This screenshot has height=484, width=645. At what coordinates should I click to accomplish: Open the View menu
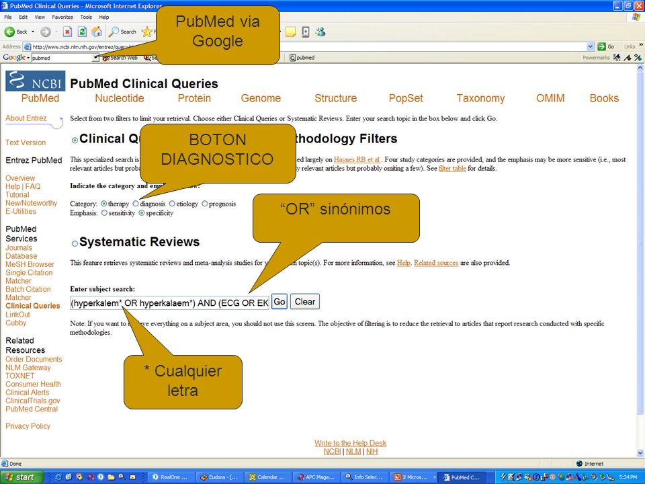pos(40,17)
